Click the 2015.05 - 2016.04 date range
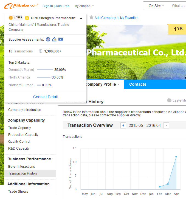Screen dimensions: 186x199 click(145, 125)
